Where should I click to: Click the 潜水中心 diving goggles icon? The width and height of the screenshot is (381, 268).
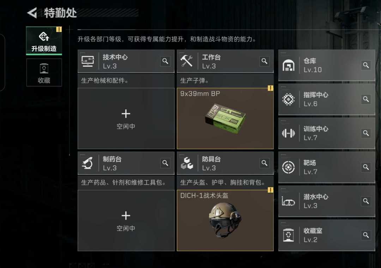click(x=288, y=202)
